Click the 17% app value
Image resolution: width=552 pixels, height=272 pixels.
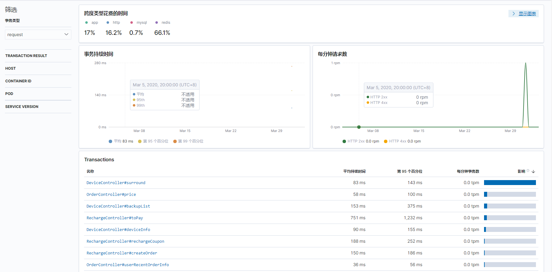[90, 33]
